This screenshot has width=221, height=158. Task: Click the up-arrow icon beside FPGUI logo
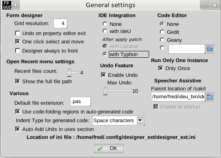16,5
